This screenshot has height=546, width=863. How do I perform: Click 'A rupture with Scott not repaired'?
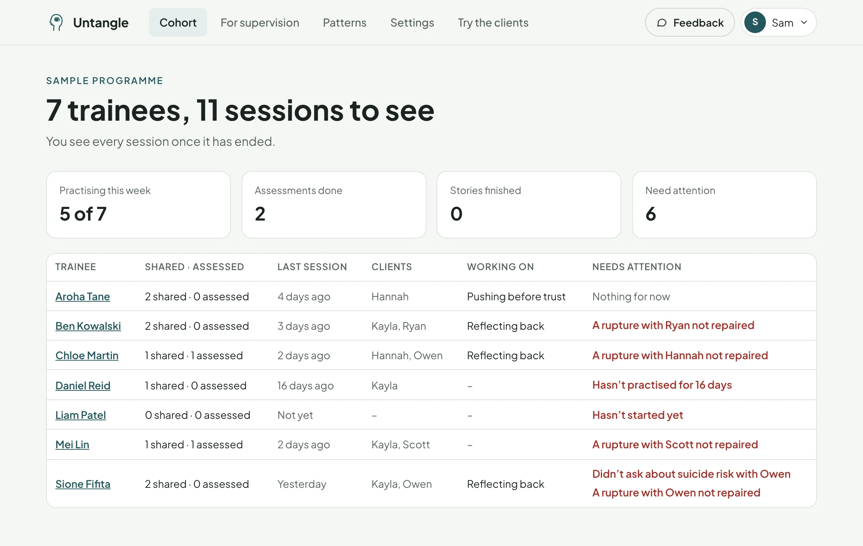(675, 444)
